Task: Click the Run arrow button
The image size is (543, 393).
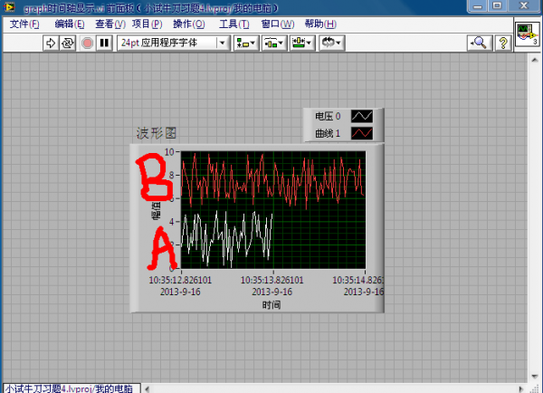Action: pyautogui.click(x=51, y=43)
